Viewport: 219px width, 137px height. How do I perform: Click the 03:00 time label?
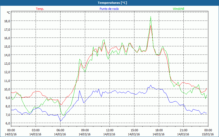36,130
